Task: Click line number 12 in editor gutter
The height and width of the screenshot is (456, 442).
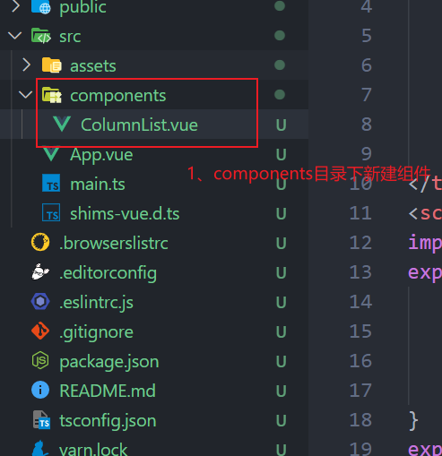Action: pos(360,242)
